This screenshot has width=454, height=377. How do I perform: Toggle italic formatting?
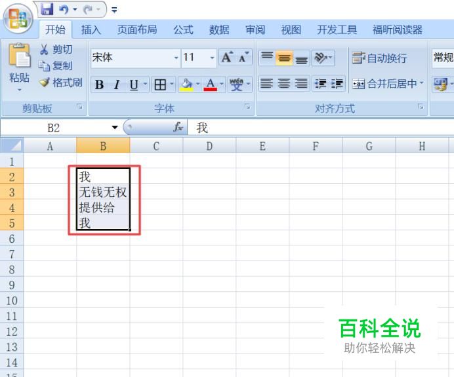(x=117, y=84)
